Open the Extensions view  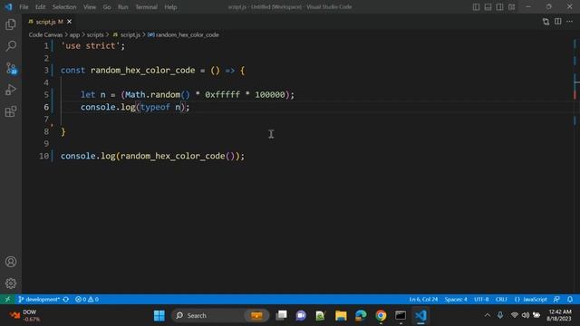click(x=11, y=111)
